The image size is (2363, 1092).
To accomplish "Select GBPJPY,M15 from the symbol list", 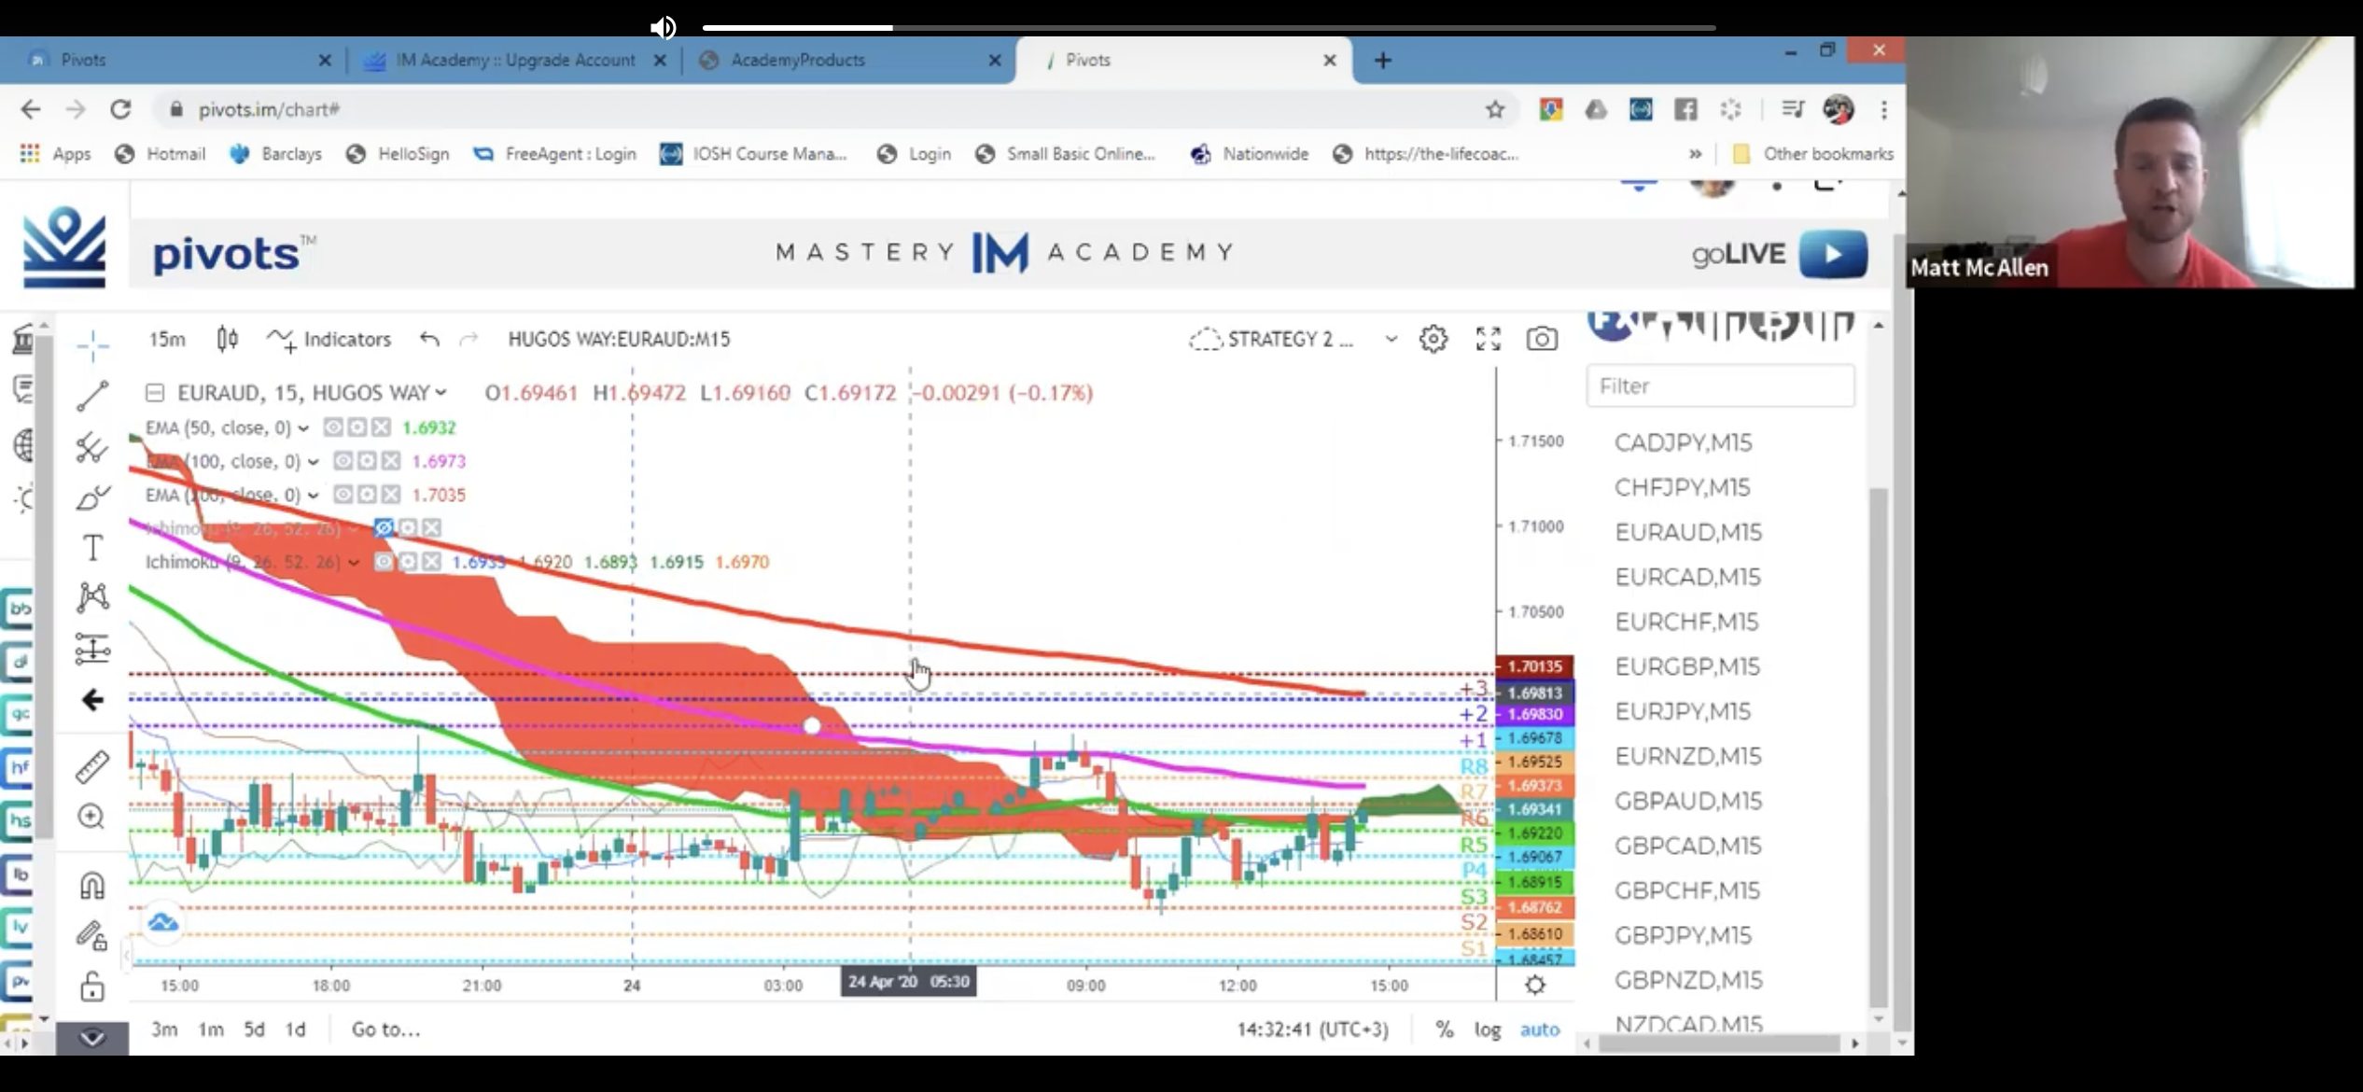I will coord(1683,935).
